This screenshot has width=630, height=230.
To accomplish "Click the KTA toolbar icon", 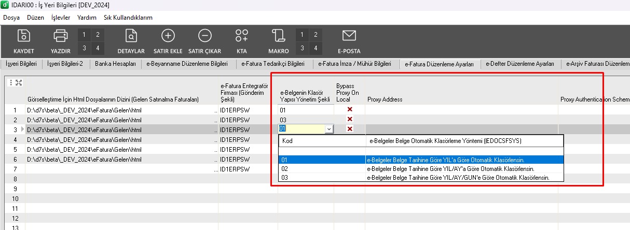I will [241, 36].
